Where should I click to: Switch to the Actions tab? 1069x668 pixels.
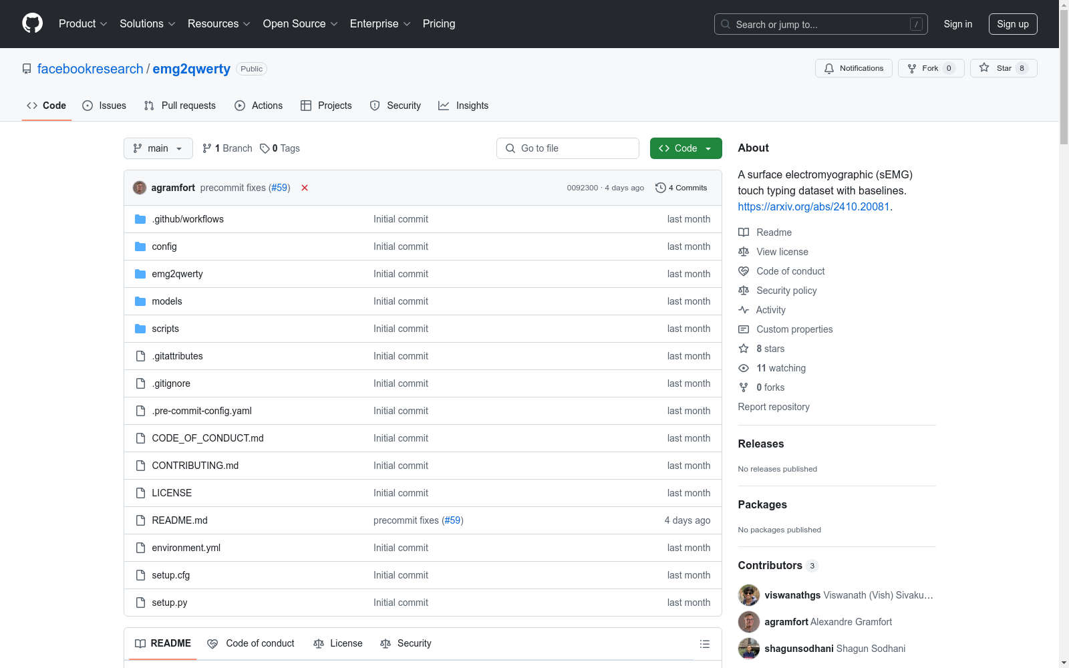(x=259, y=106)
